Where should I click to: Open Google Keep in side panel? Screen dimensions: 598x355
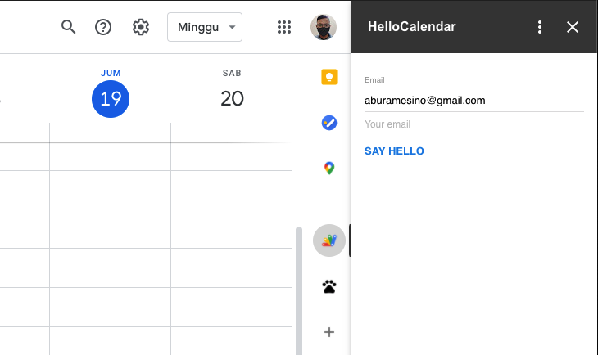[329, 78]
